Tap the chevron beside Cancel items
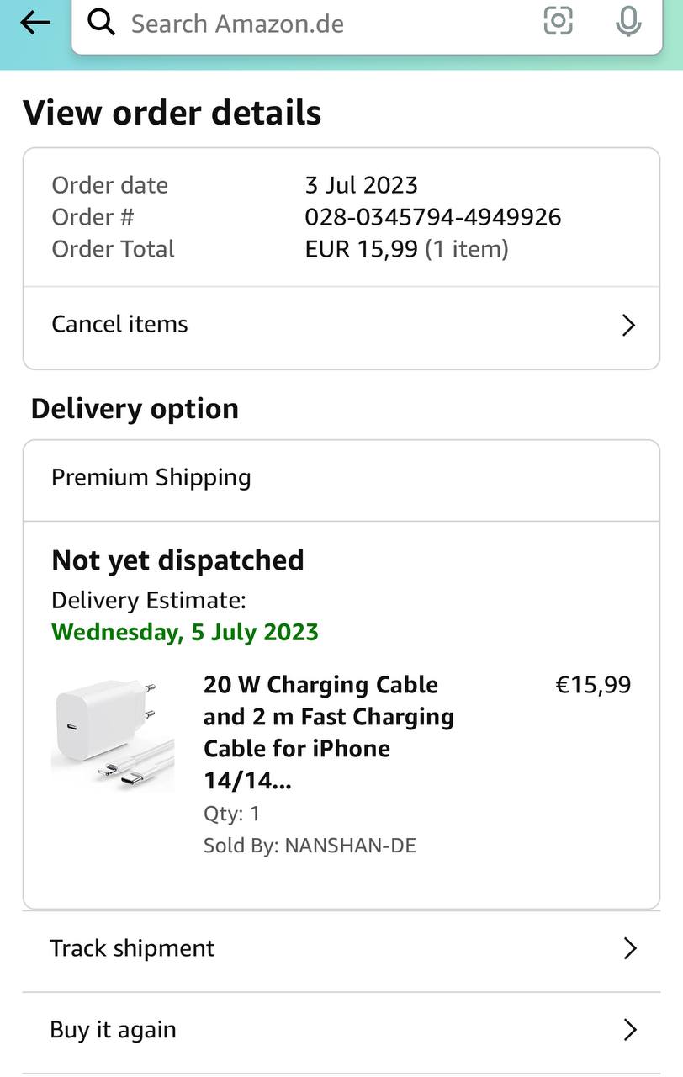Image resolution: width=683 pixels, height=1077 pixels. coord(628,326)
